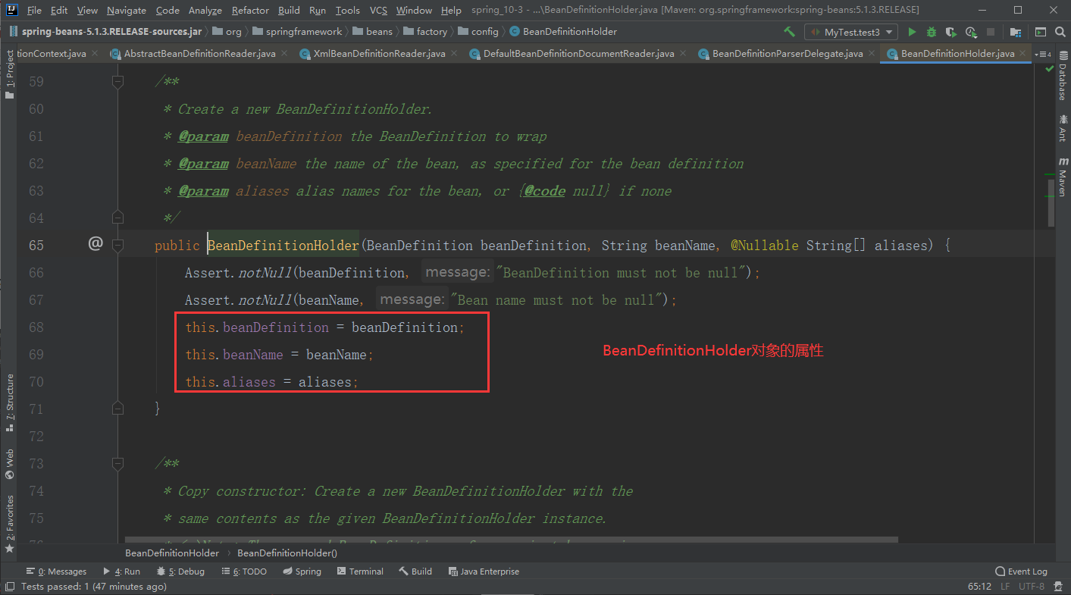This screenshot has width=1071, height=595.
Task: Open the VCS menu
Action: tap(378, 10)
